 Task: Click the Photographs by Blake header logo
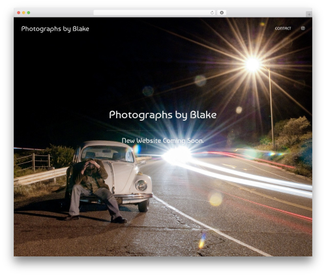click(x=55, y=29)
